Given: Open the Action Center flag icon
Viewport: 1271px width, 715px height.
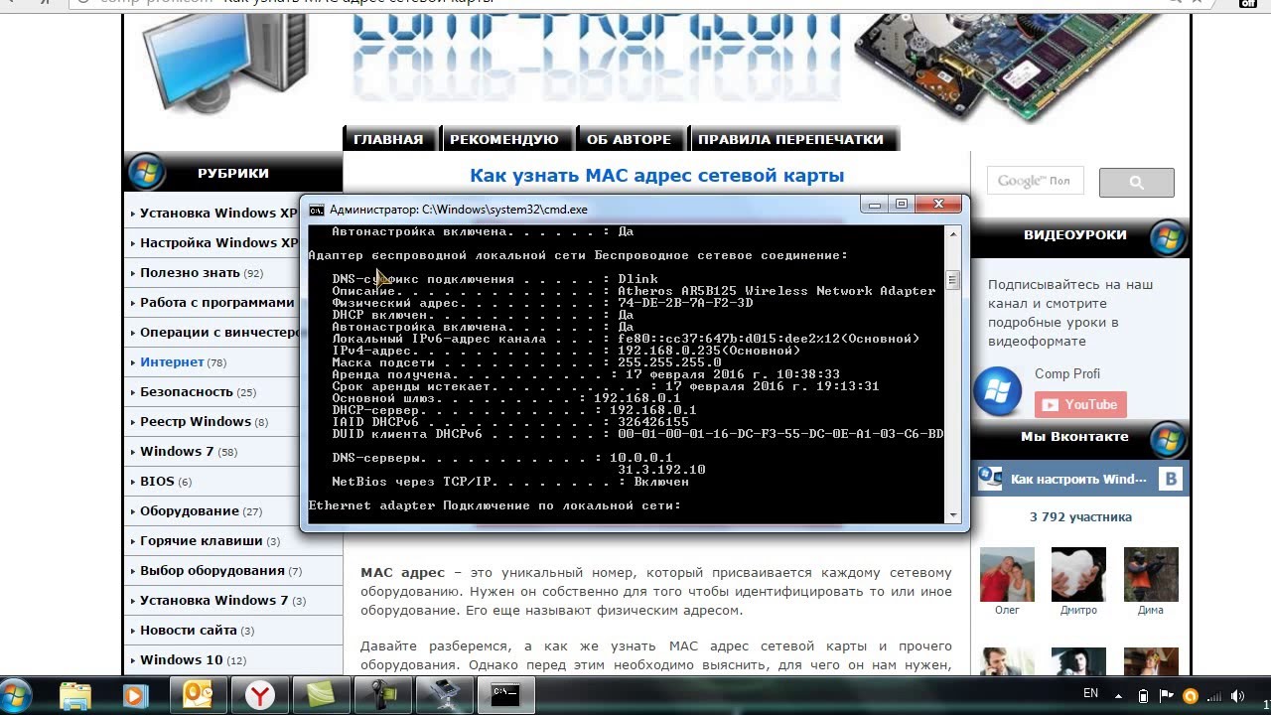Looking at the screenshot, I should [1168, 696].
